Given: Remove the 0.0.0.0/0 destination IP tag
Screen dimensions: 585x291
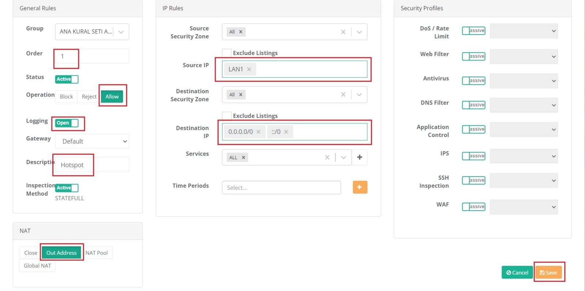Looking at the screenshot, I should (258, 132).
